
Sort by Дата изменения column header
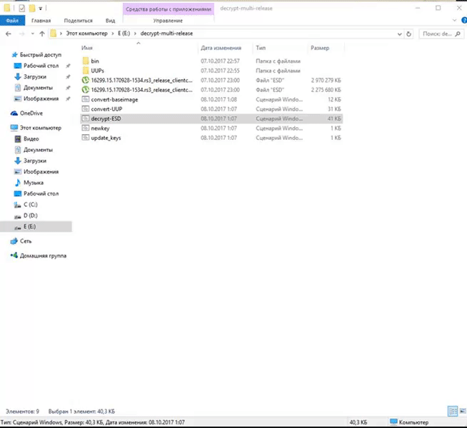pos(221,48)
